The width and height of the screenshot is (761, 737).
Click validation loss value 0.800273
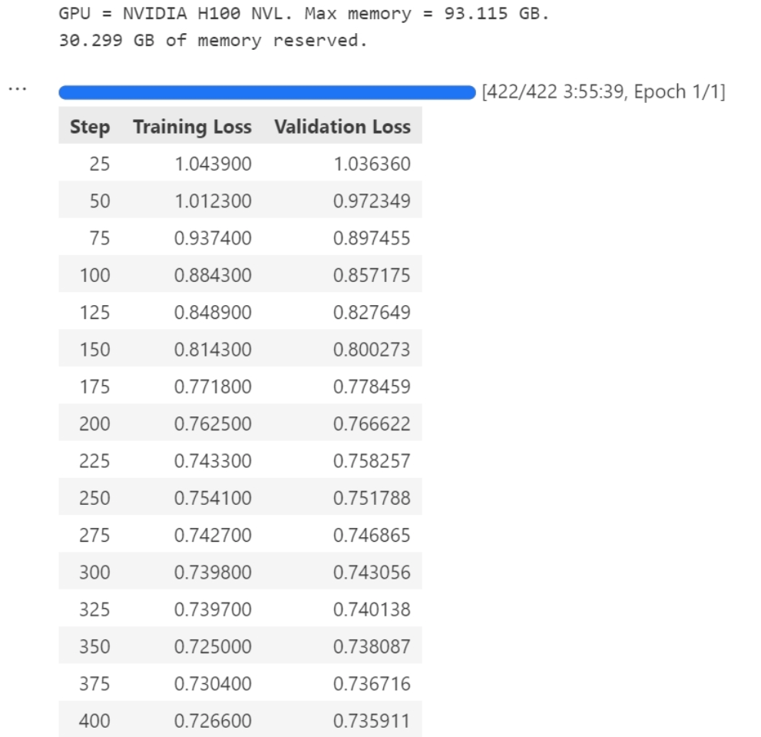(372, 350)
